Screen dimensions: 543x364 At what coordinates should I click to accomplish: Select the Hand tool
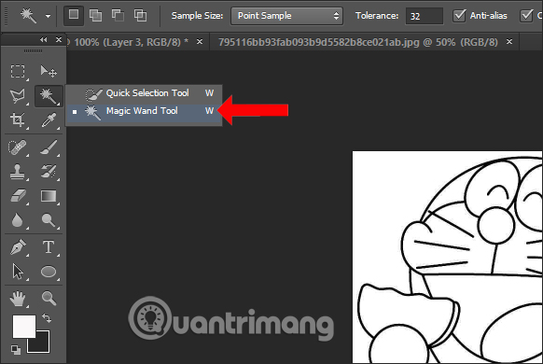coord(18,299)
